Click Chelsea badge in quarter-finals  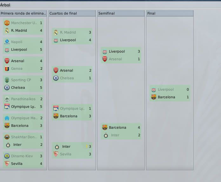coord(56,78)
